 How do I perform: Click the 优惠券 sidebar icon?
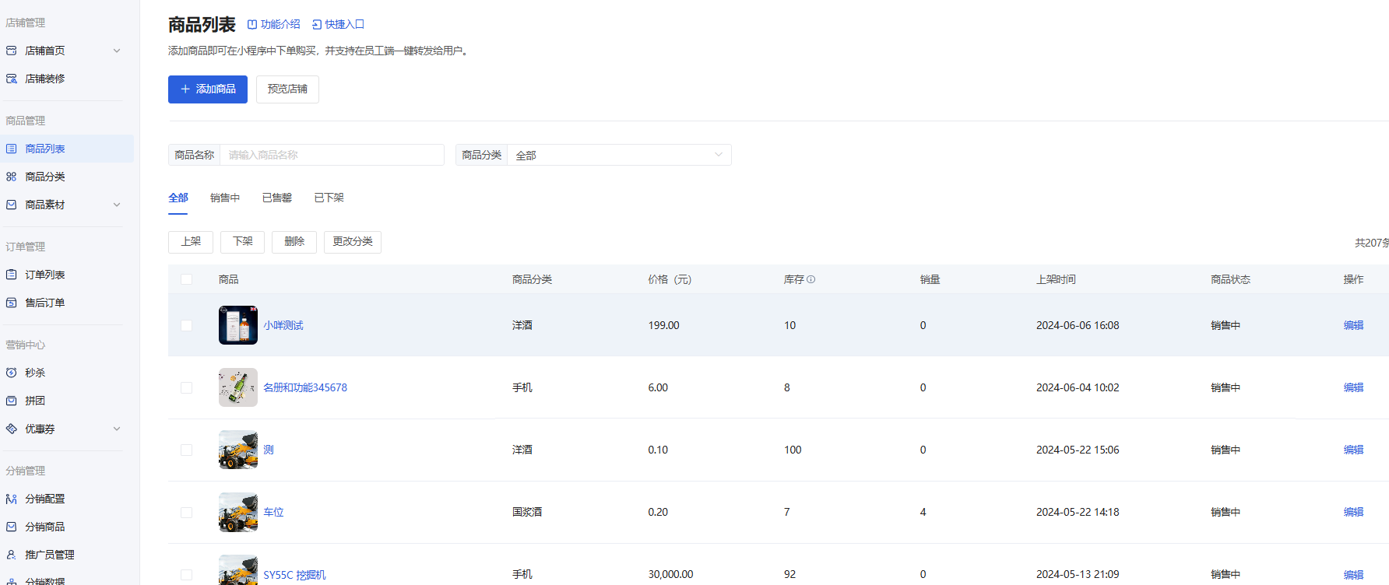[12, 429]
